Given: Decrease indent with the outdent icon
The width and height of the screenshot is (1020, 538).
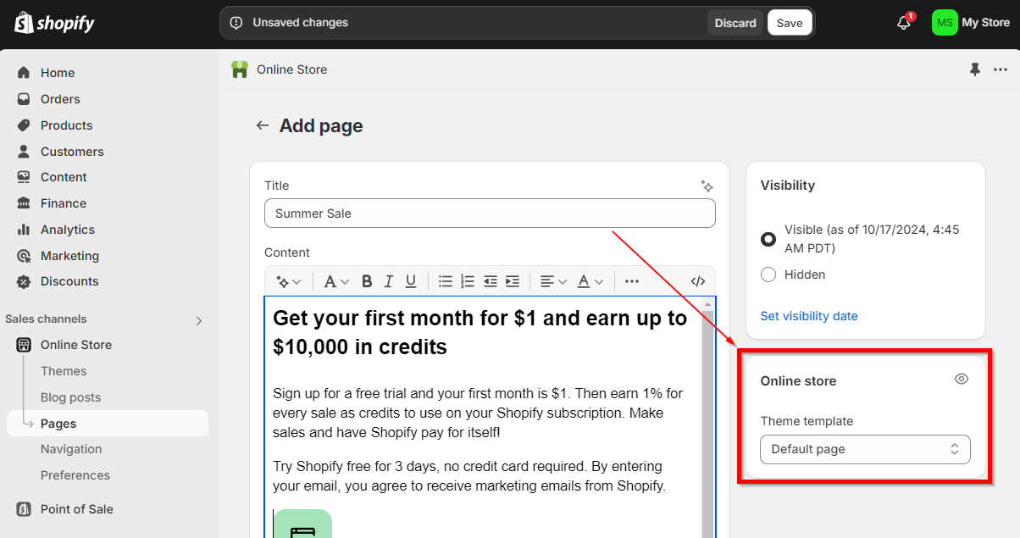Looking at the screenshot, I should [x=490, y=281].
